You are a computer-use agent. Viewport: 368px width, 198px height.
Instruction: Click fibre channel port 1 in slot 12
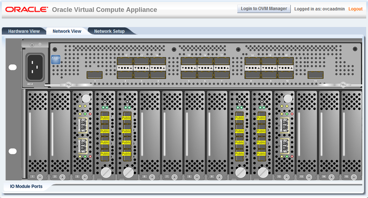tap(285, 125)
